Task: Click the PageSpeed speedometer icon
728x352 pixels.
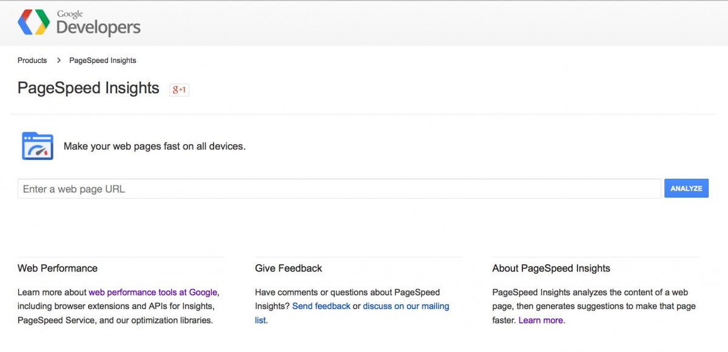Action: [x=38, y=146]
